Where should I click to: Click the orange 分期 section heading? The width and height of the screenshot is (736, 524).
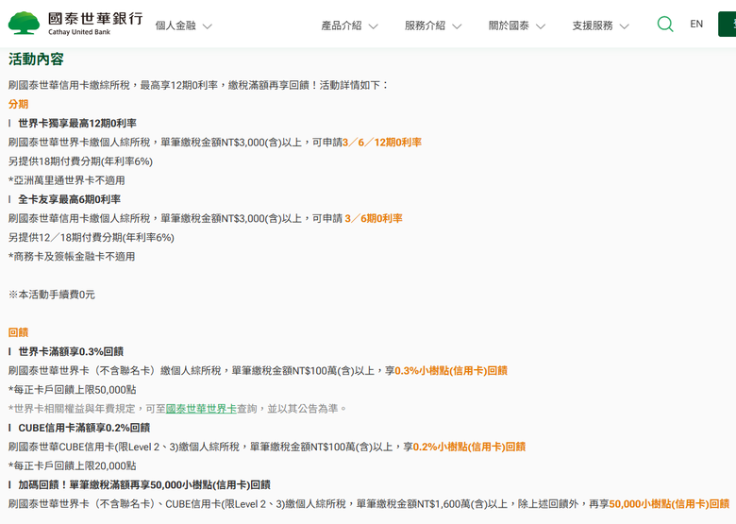pos(18,104)
